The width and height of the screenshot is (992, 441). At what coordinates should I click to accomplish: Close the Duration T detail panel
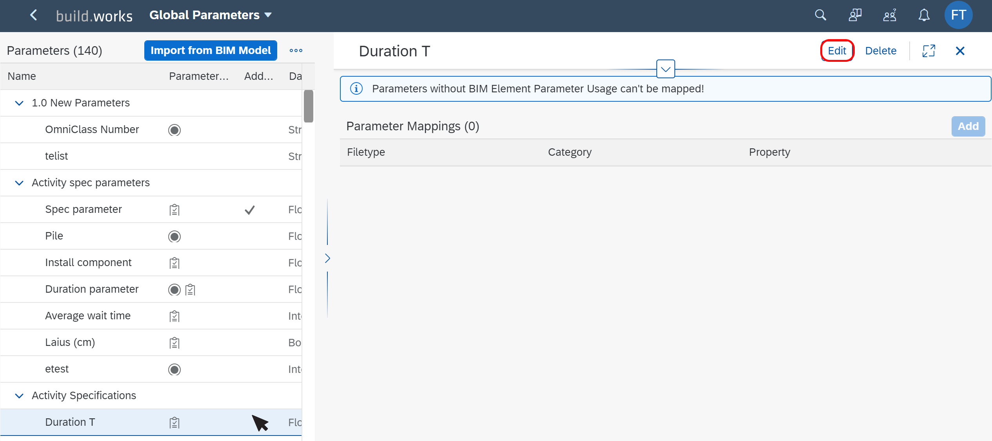coord(960,51)
